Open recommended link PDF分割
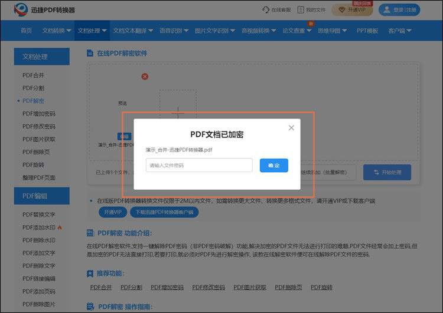Image resolution: width=443 pixels, height=313 pixels. (x=131, y=287)
